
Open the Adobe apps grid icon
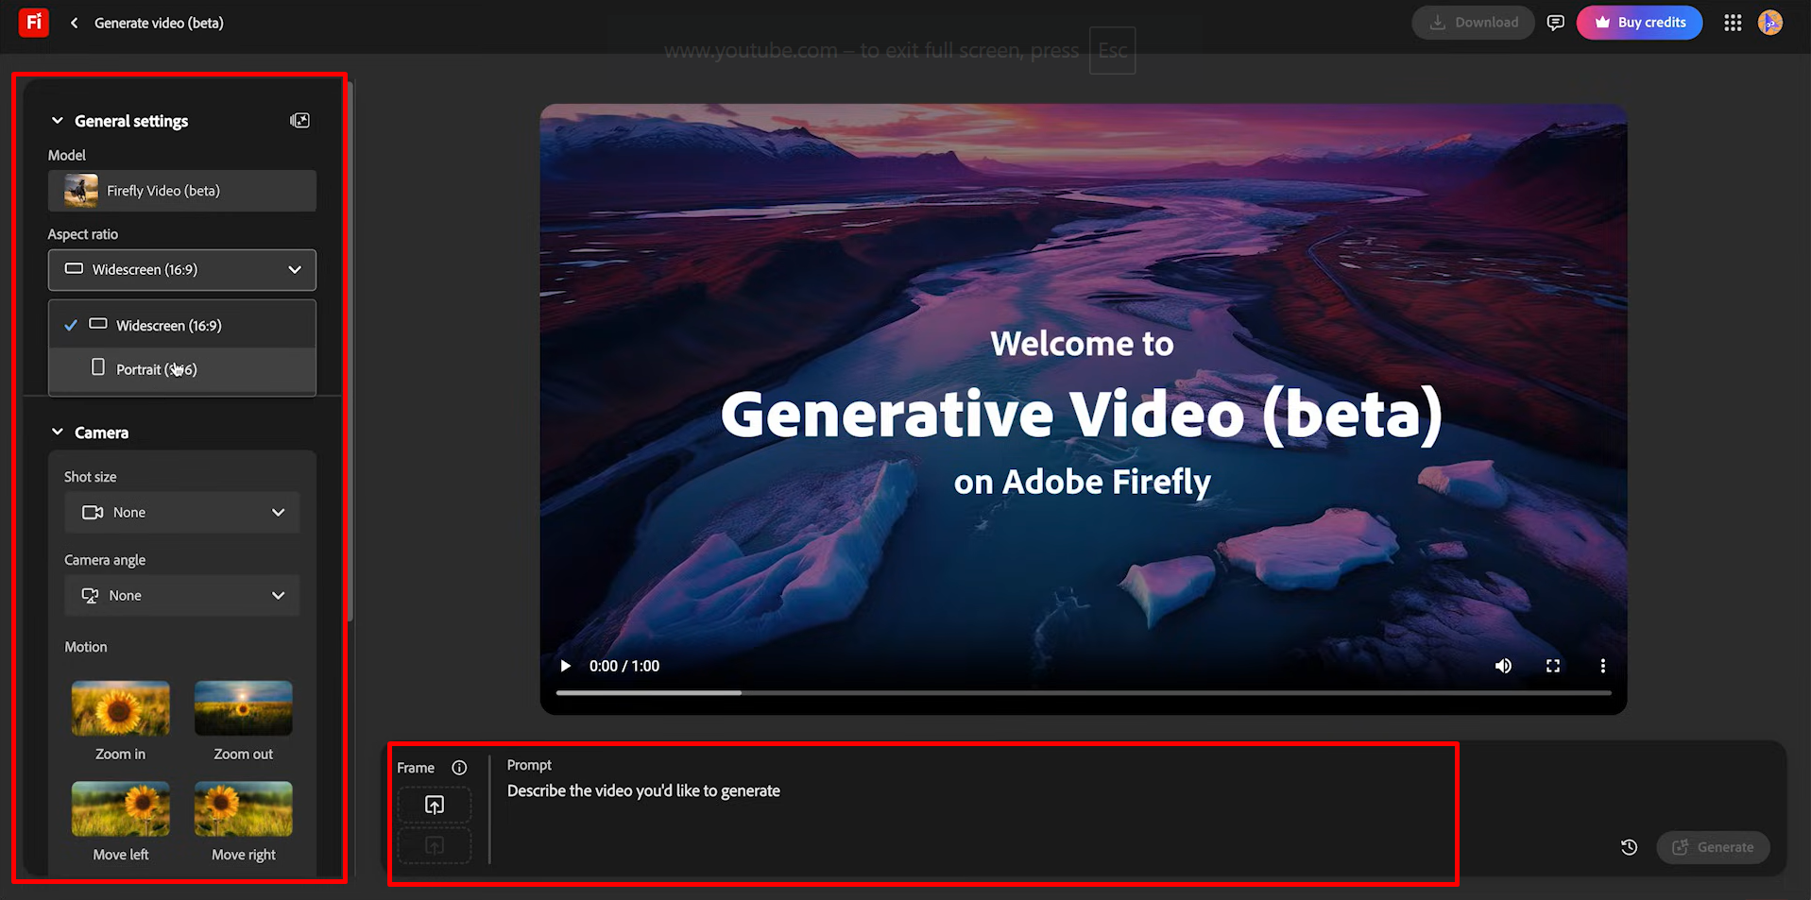pyautogui.click(x=1732, y=22)
